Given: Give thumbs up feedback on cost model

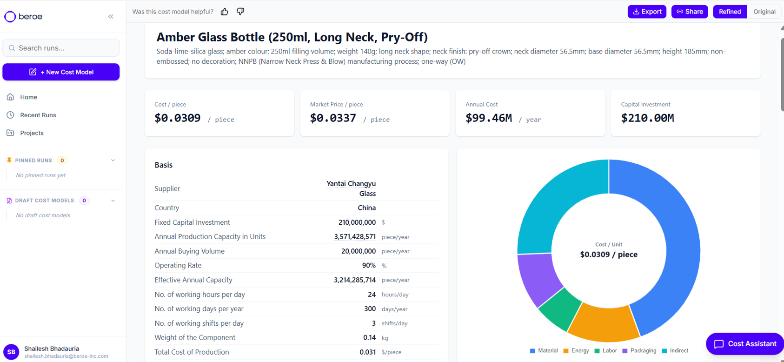Looking at the screenshot, I should [225, 12].
